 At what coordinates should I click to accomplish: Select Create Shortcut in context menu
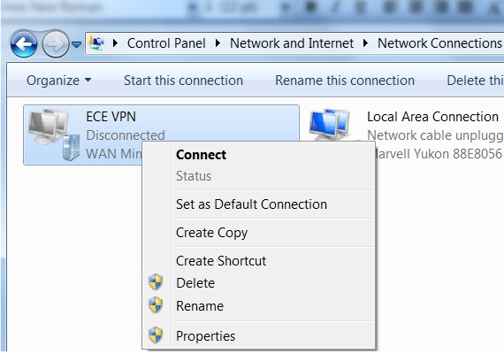point(221,261)
